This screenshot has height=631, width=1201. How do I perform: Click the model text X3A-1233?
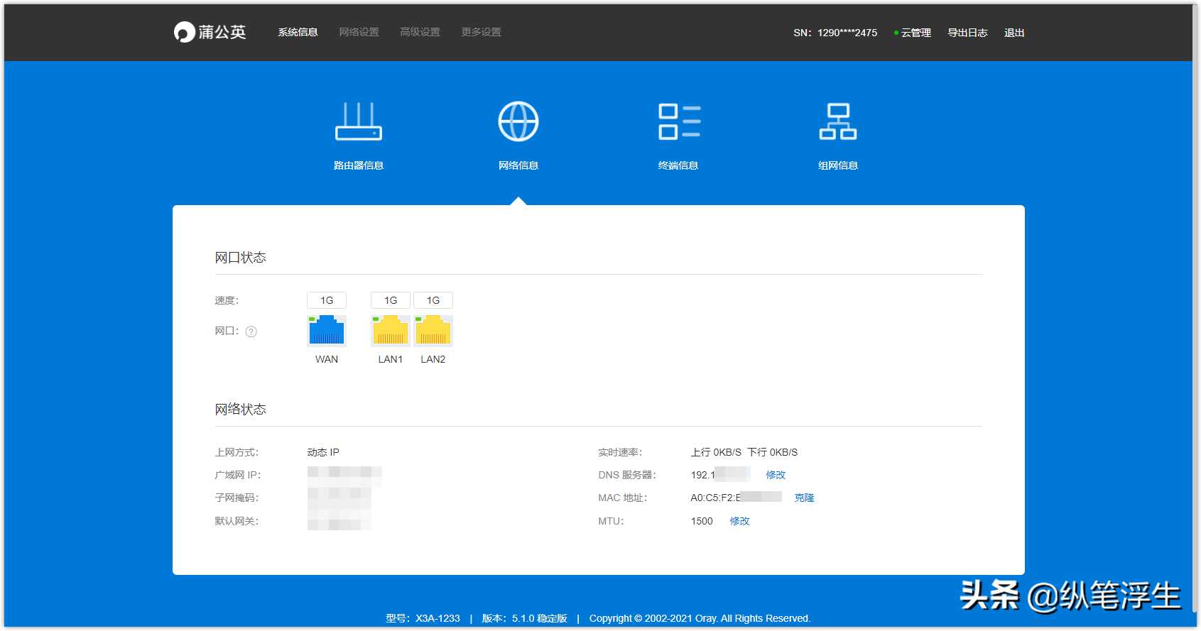point(438,618)
